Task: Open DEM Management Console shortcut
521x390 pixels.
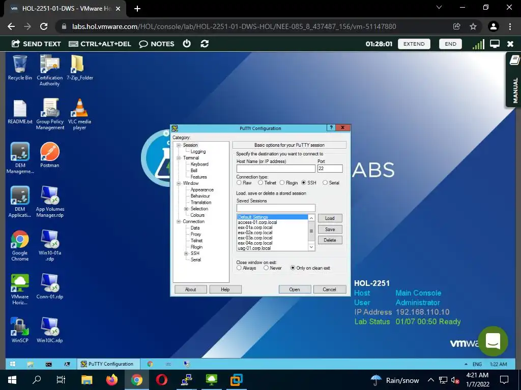Action: tap(20, 158)
